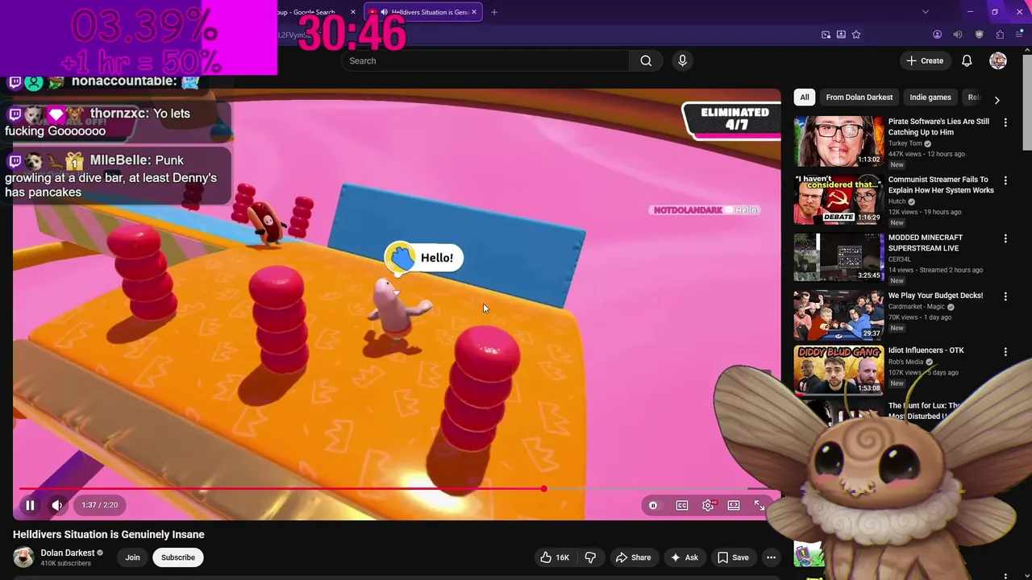This screenshot has width=1032, height=580.
Task: Click the picture-in-picture icon in the address bar
Action: tap(826, 35)
